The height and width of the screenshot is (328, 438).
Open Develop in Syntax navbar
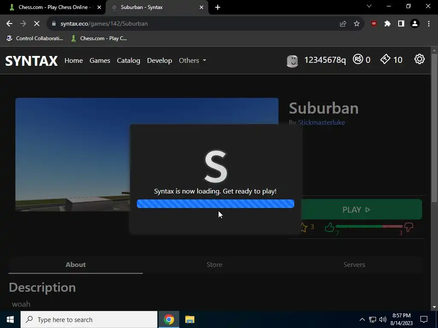coord(160,60)
